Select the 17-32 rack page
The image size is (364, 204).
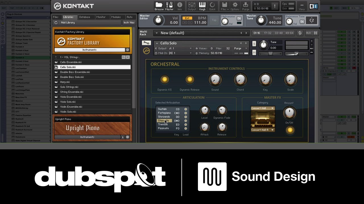pyautogui.click(x=268, y=33)
